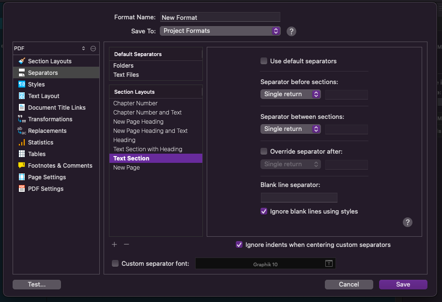Open Section Layouts paintbrush icon pane
Viewport: 442px width, 302px height.
click(22, 61)
